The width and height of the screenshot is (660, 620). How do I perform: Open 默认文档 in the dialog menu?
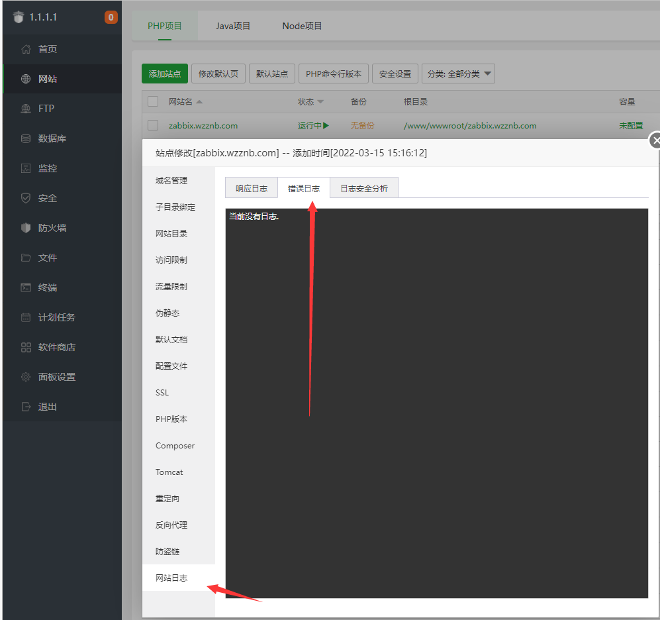tap(179, 340)
